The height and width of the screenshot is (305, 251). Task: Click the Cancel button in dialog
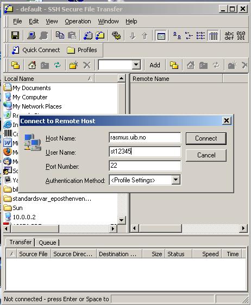(206, 155)
